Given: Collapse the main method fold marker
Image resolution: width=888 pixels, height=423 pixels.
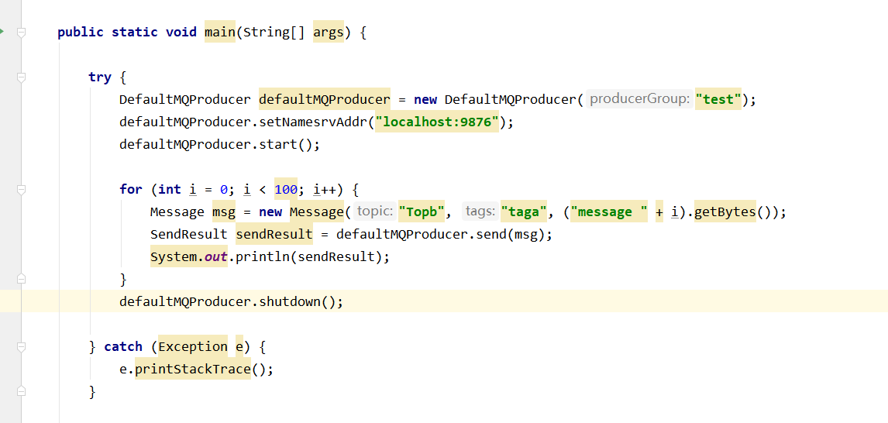Looking at the screenshot, I should (x=22, y=33).
